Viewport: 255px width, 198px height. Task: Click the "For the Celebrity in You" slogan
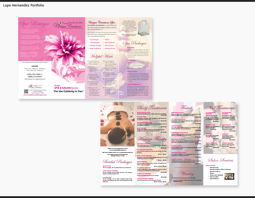pos(68,91)
